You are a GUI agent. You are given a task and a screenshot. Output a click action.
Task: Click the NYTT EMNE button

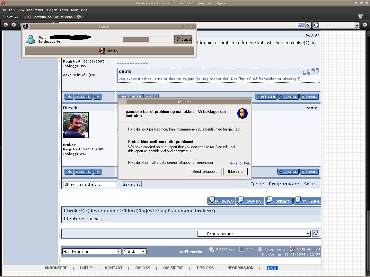click(x=307, y=201)
